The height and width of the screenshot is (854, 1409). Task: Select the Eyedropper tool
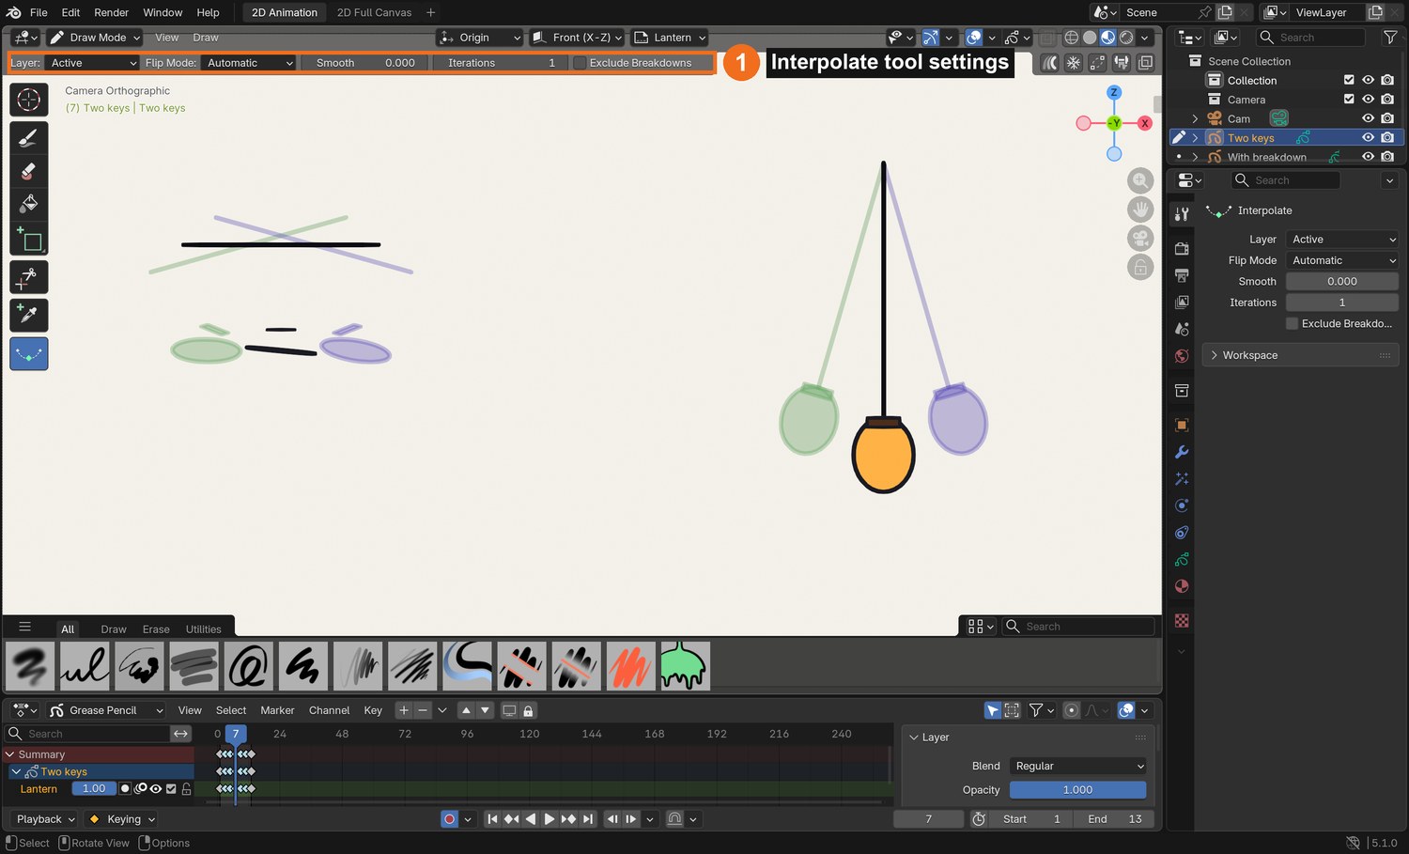click(28, 315)
